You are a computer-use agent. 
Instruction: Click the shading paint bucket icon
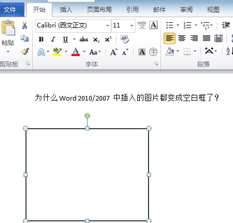(170, 51)
